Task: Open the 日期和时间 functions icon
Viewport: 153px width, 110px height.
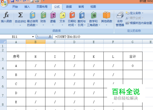Action: tap(72, 15)
